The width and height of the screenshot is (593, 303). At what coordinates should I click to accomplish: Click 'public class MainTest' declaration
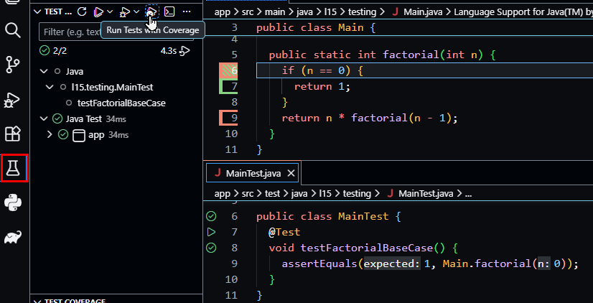[x=322, y=216]
